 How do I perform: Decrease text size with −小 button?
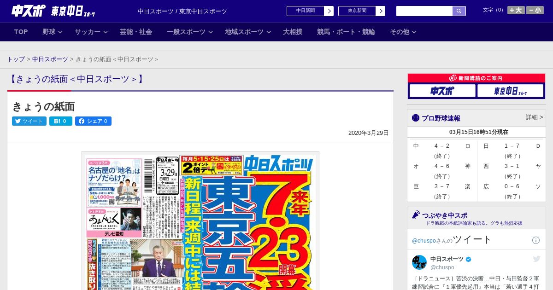[535, 10]
